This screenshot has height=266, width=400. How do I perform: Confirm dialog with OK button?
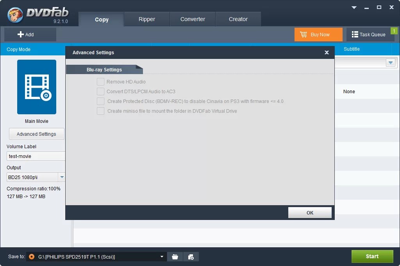[310, 213]
